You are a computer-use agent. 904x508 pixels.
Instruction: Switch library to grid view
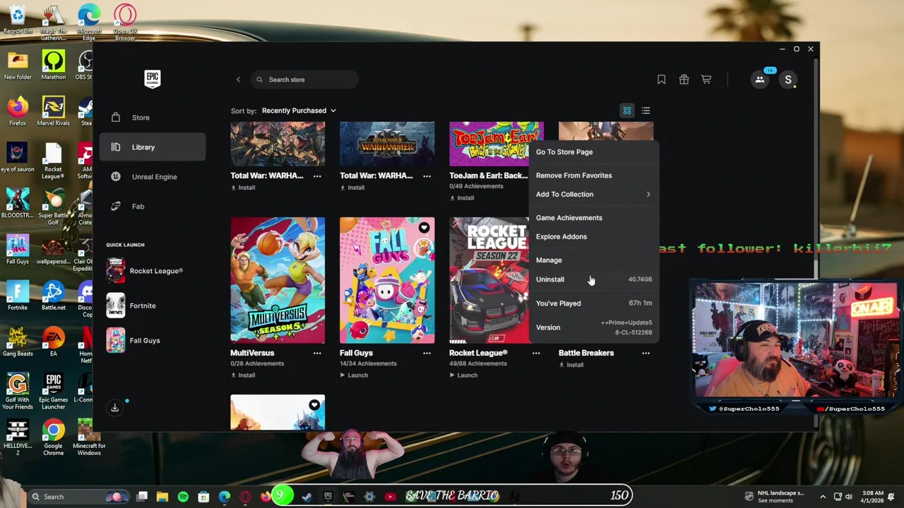click(x=627, y=111)
